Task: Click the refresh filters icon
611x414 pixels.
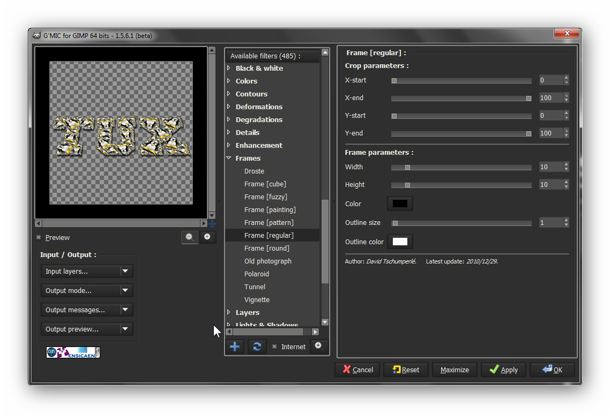Action: (257, 346)
